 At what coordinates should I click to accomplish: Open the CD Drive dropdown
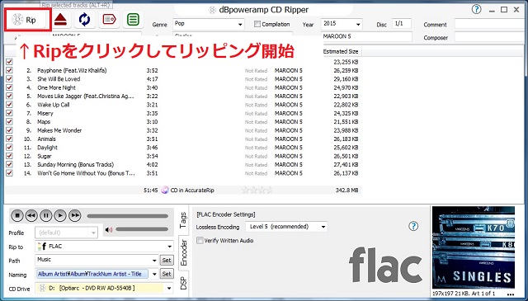[x=105, y=288]
